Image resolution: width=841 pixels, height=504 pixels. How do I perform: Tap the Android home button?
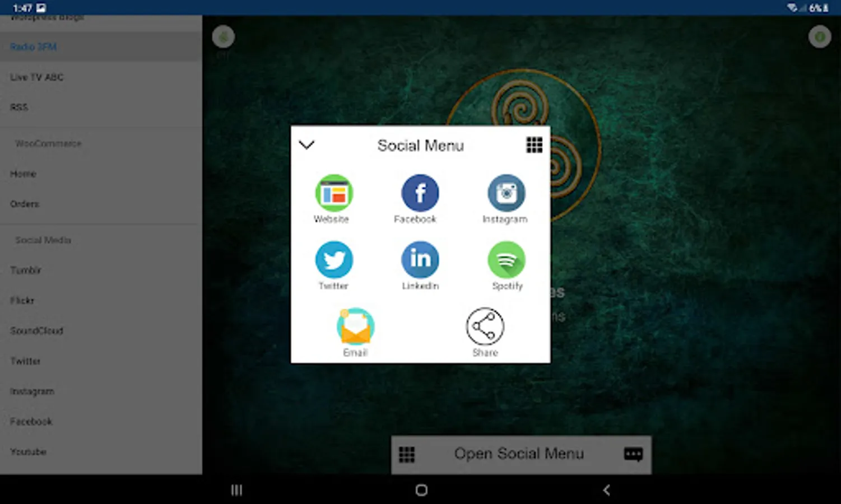pyautogui.click(x=421, y=490)
